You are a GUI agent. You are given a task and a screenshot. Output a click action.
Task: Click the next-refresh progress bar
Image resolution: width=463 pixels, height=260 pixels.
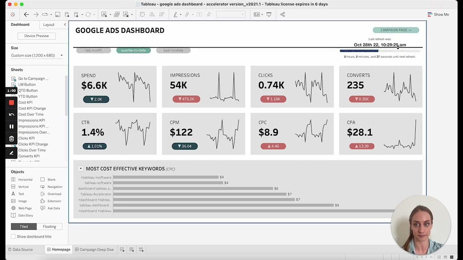(380, 51)
